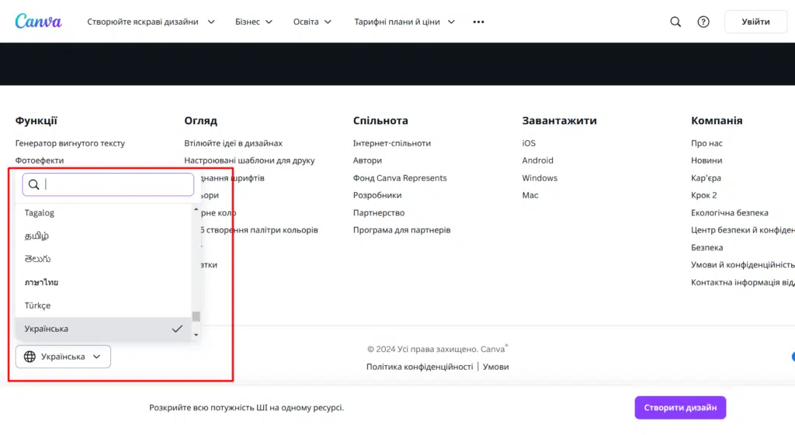Image resolution: width=795 pixels, height=435 pixels.
Task: Click the magnifier icon inside language search box
Action: click(x=33, y=185)
